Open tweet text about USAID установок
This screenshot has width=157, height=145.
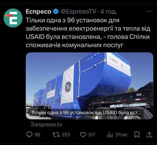point(88,33)
